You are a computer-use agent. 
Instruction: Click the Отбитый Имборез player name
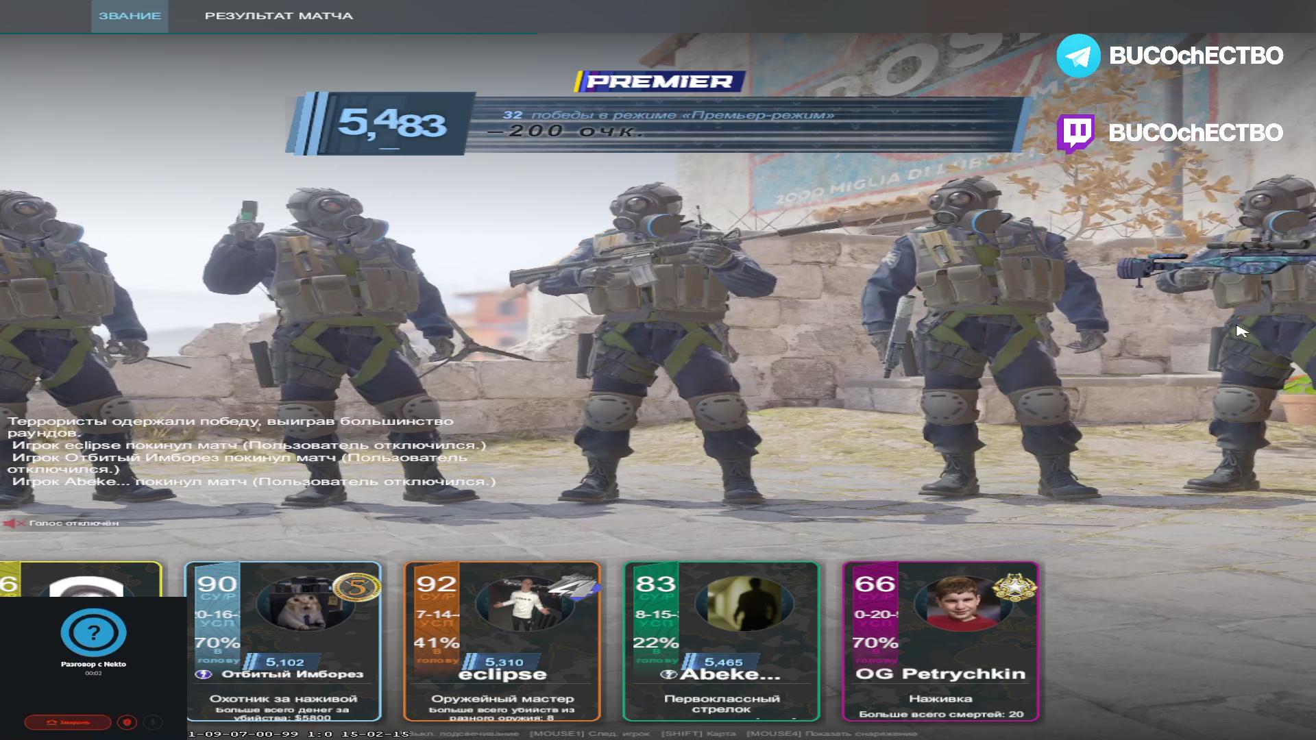(x=293, y=674)
